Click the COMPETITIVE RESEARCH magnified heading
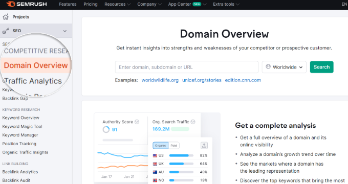The image size is (348, 184). (x=37, y=51)
